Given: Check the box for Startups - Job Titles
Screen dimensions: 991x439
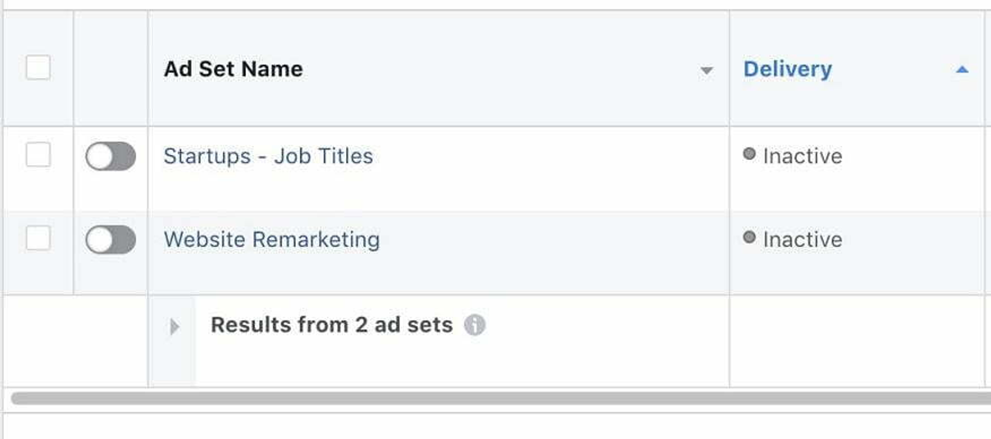Looking at the screenshot, I should coord(38,154).
